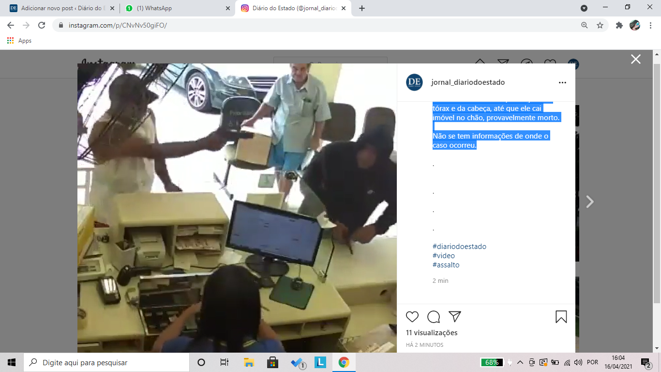The width and height of the screenshot is (661, 372).
Task: Click the "2 min" caption timestamp
Action: coord(440,281)
